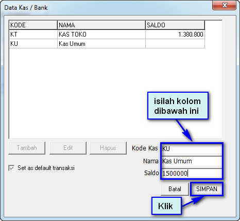This screenshot has height=221, width=240.
Task: Select the KT code cell
Action: [x=33, y=35]
